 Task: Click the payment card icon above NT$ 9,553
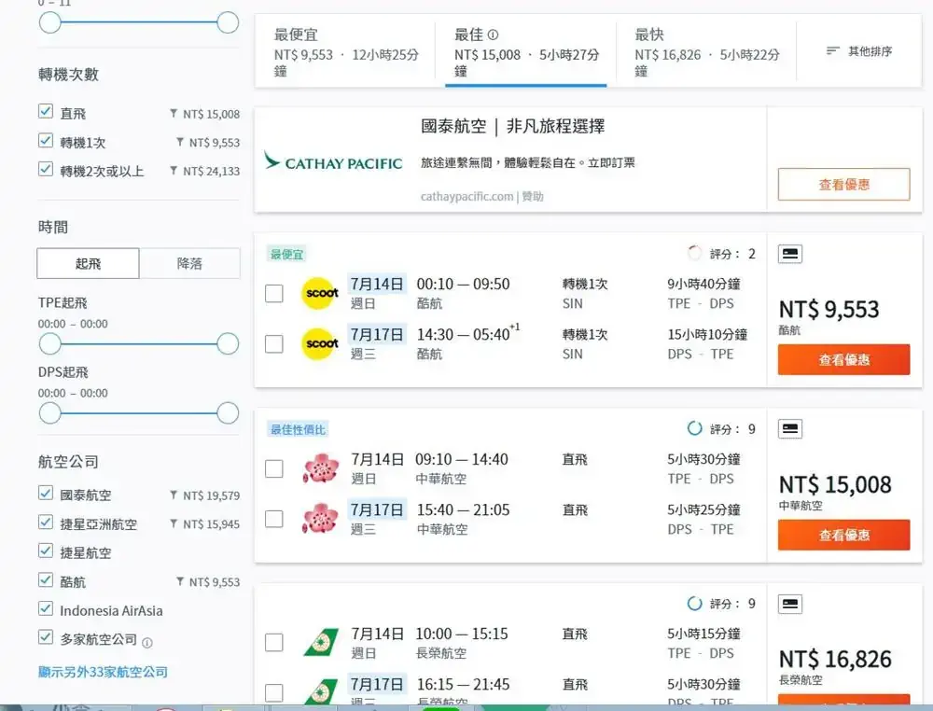[x=790, y=254]
